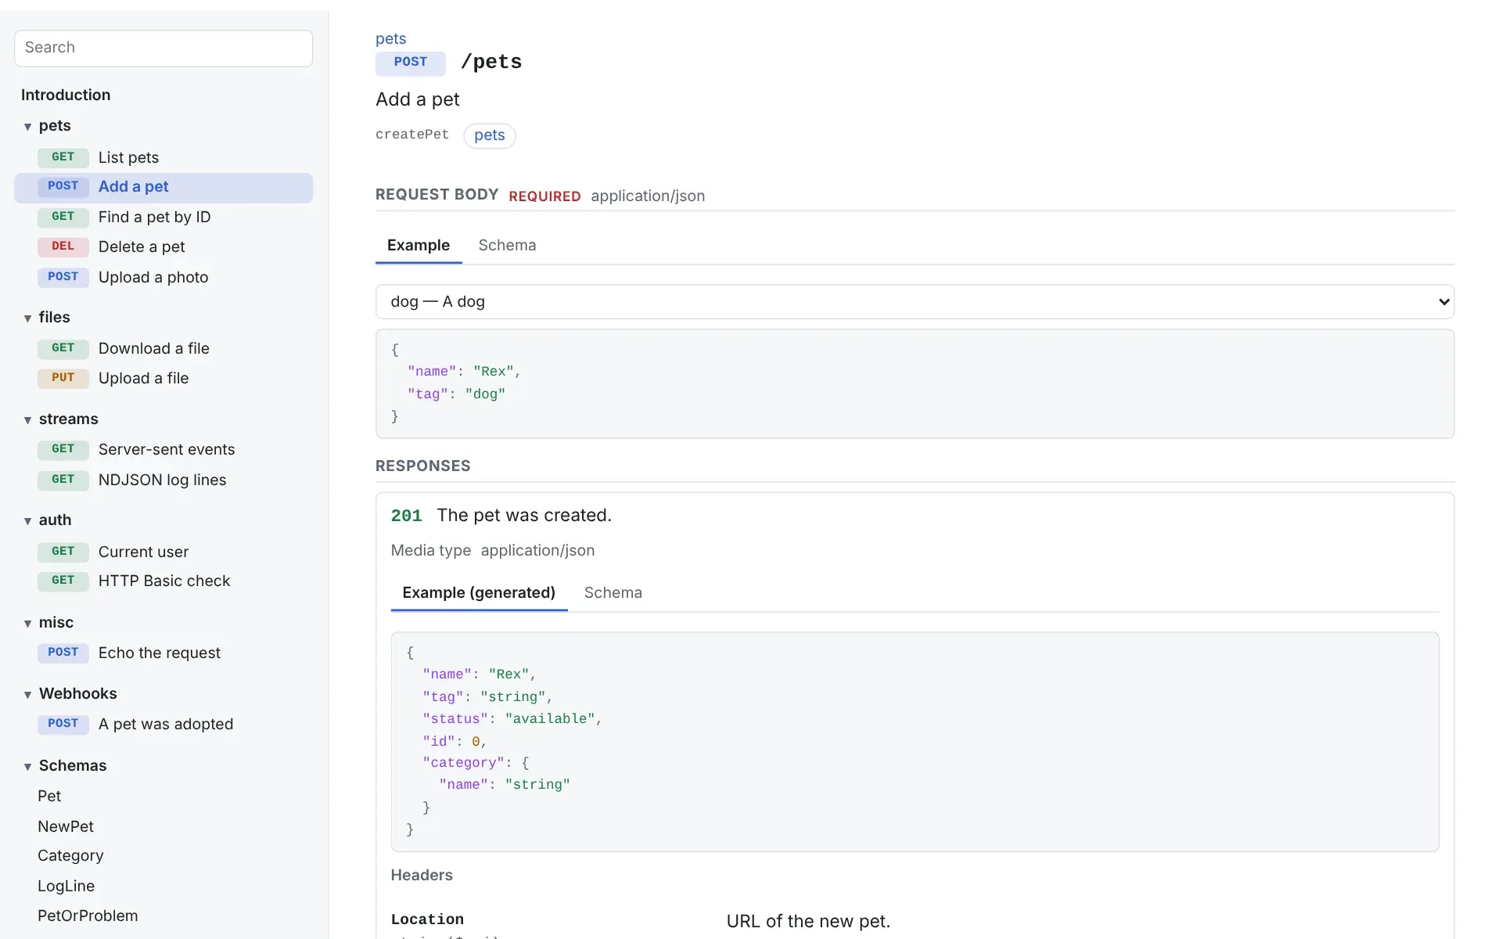Open A pet was adopted webhook
This screenshot has height=939, width=1502.
click(x=163, y=724)
